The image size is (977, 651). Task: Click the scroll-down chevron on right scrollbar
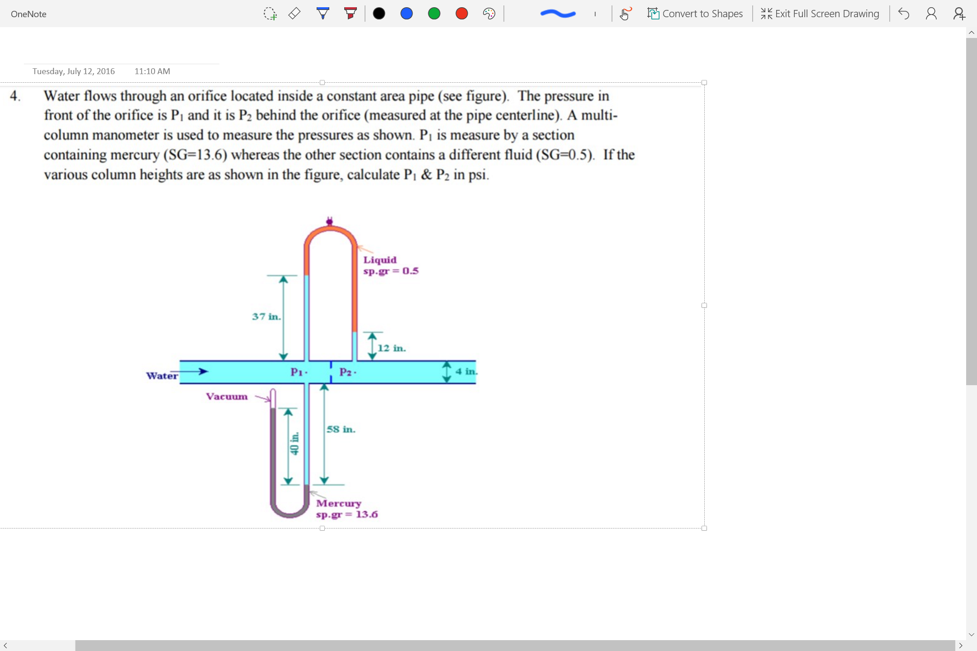tap(971, 634)
